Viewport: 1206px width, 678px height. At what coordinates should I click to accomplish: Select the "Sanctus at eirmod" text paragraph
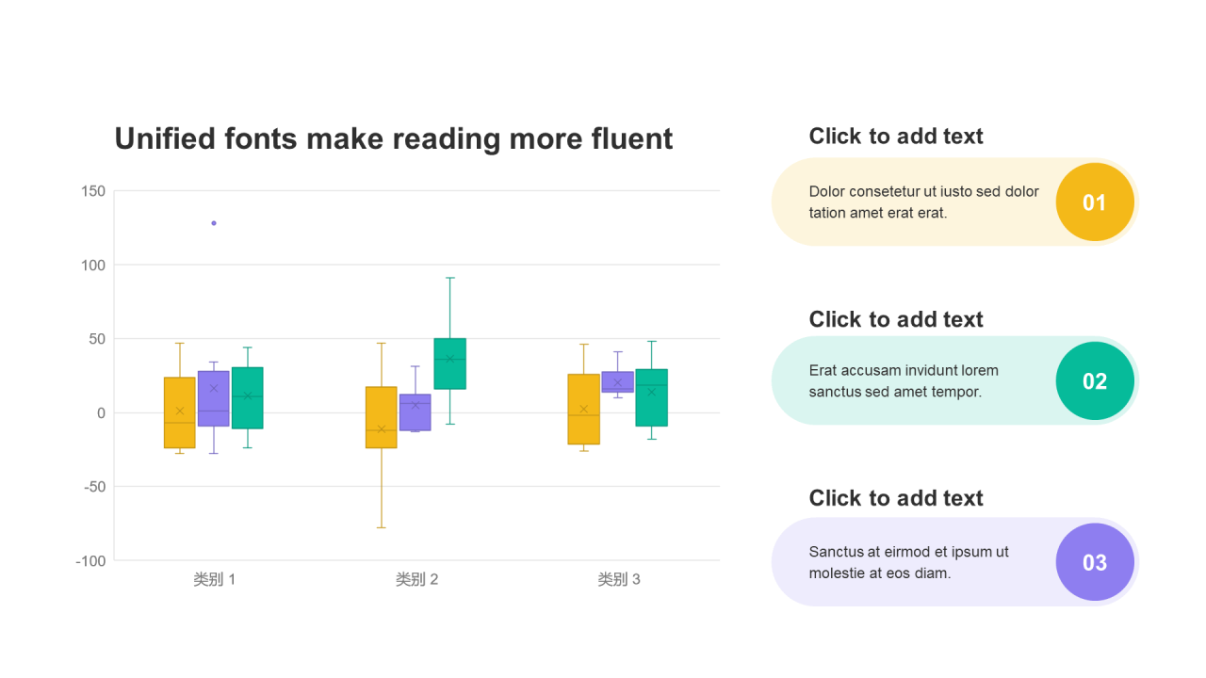click(x=908, y=562)
